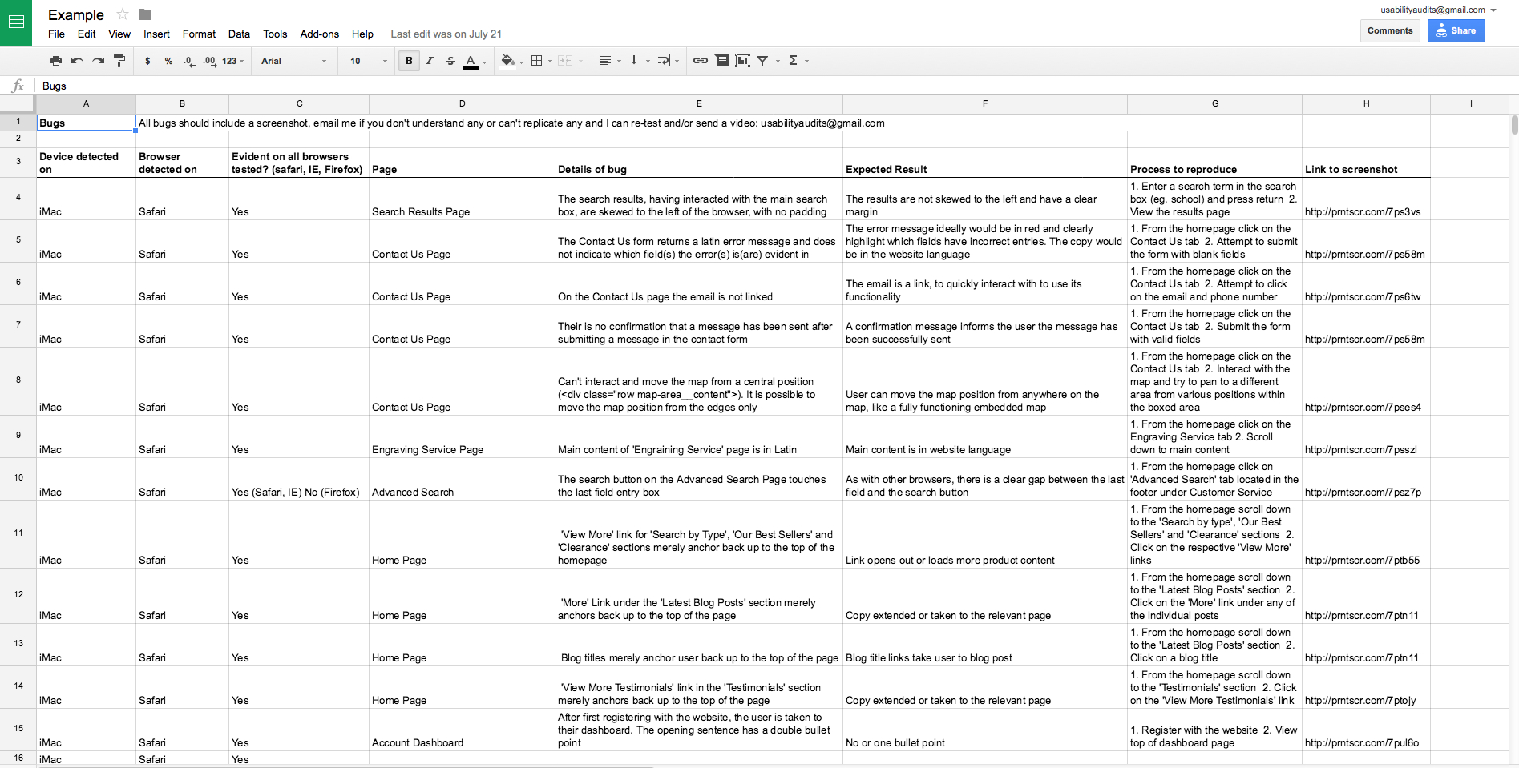Click the filter icon in the toolbar
1519x768 pixels.
pyautogui.click(x=762, y=61)
